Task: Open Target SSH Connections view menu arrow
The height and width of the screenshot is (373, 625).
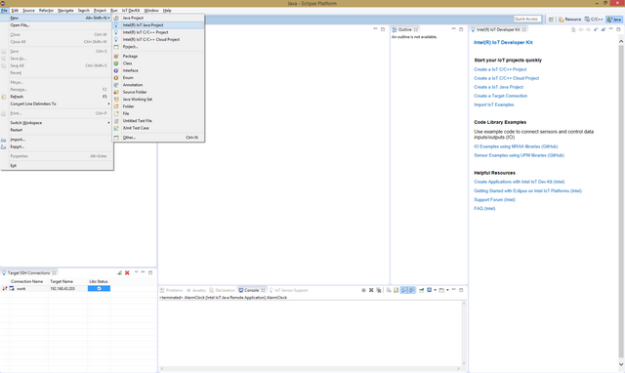Action: point(136,272)
